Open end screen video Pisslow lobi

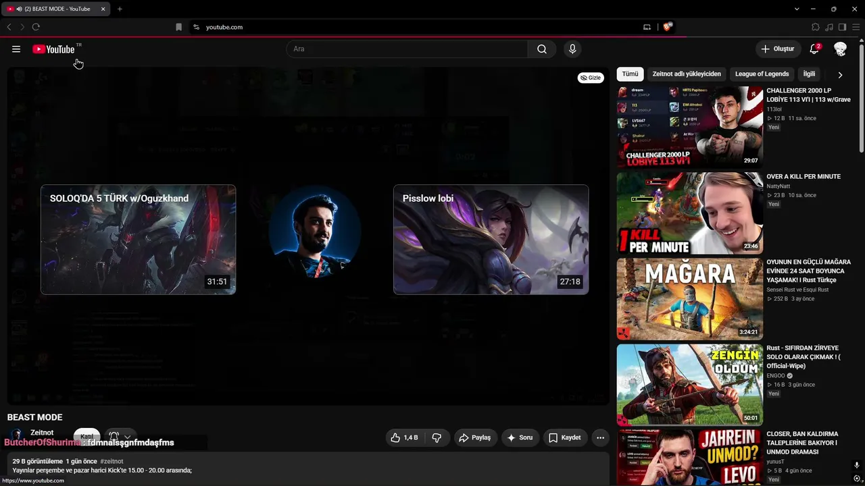click(491, 240)
